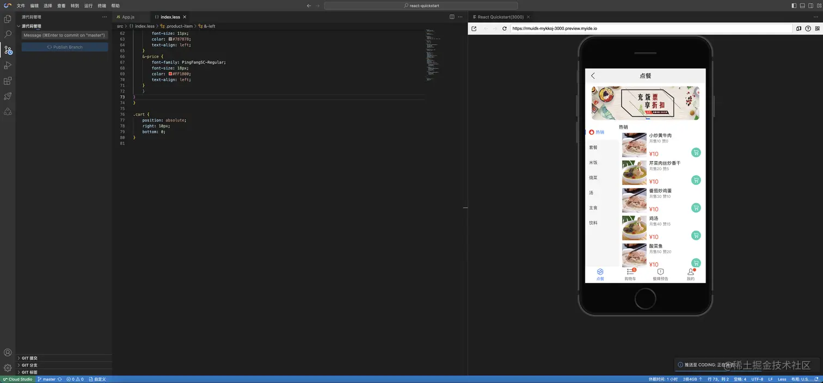Select the React Quickstart(3000) preview tab
This screenshot has height=383, width=823.
pyautogui.click(x=500, y=17)
